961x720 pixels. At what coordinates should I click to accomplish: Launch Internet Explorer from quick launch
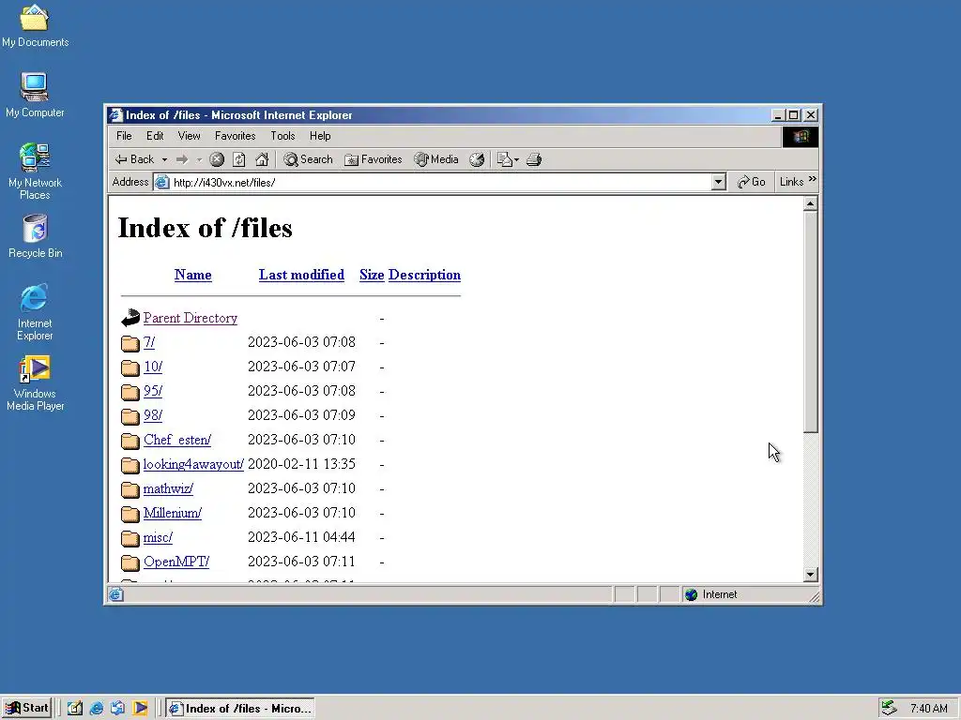97,709
